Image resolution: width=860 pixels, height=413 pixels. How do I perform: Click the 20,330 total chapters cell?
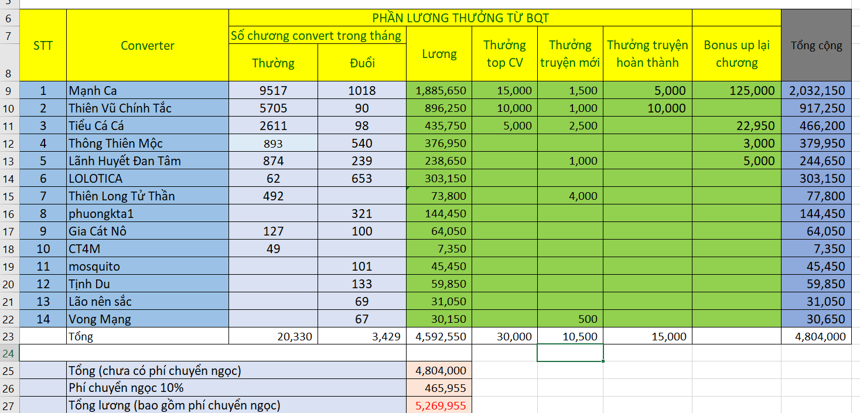(273, 336)
